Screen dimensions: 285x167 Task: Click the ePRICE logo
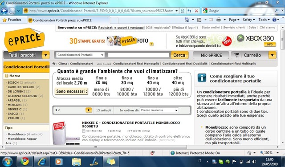(x=24, y=40)
